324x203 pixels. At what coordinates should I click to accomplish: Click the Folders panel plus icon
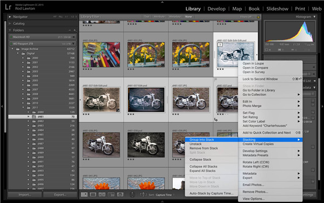click(75, 30)
